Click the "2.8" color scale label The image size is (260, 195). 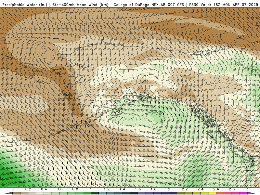coord(232,189)
